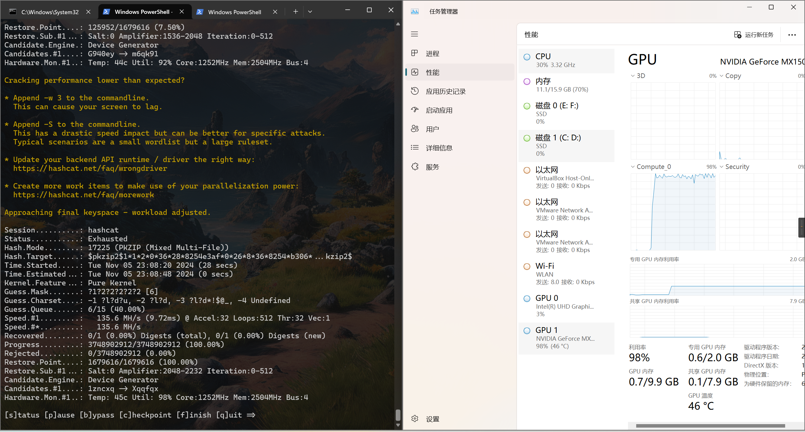Click the Wi-Fi orange circle indicator
805x432 pixels.
coord(527,266)
